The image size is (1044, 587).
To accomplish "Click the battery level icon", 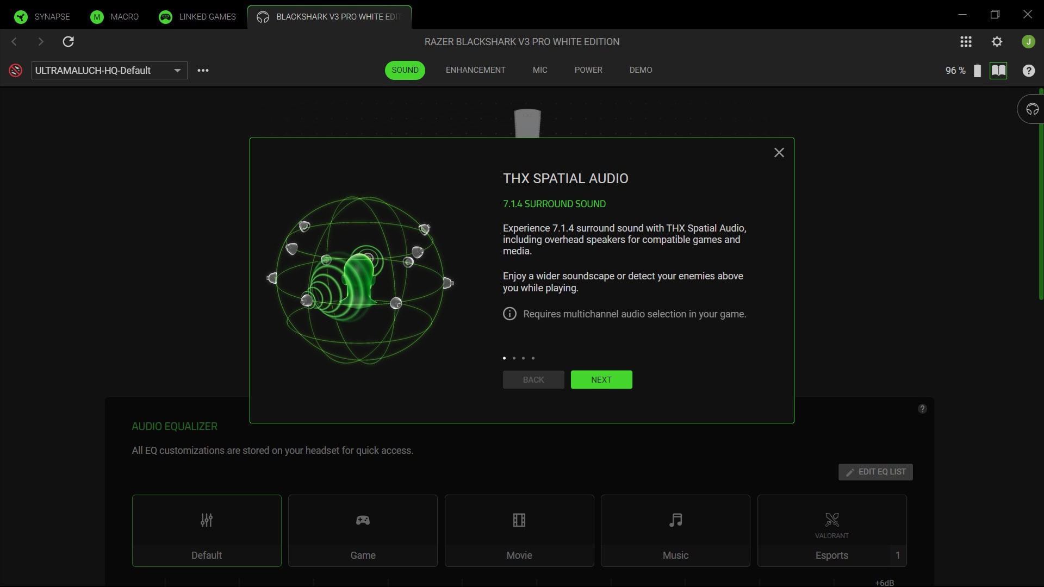I will pyautogui.click(x=977, y=71).
